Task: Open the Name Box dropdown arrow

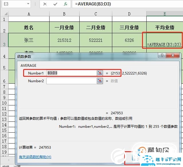Action: pos(28,4)
